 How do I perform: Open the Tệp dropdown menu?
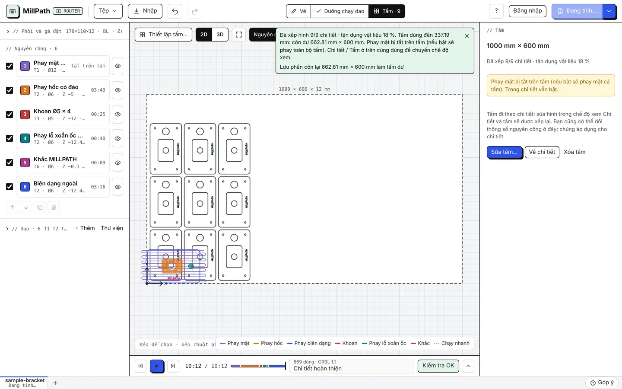pos(108,11)
